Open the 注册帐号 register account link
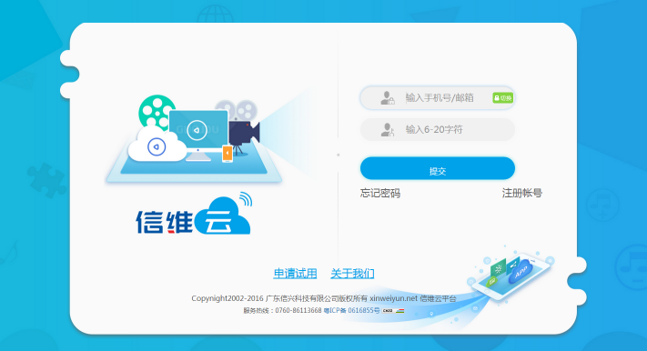This screenshot has width=647, height=351. coord(522,193)
